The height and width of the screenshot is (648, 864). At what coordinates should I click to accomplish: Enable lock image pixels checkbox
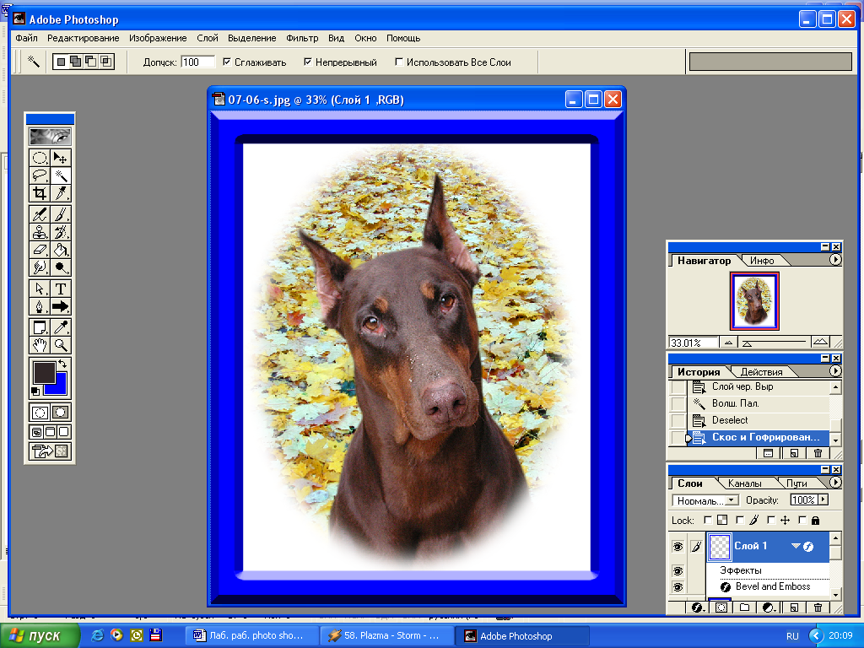[x=739, y=520]
